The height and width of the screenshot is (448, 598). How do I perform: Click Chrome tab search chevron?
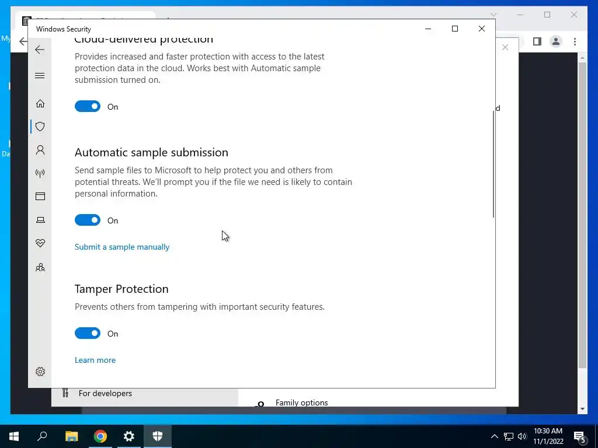click(493, 15)
